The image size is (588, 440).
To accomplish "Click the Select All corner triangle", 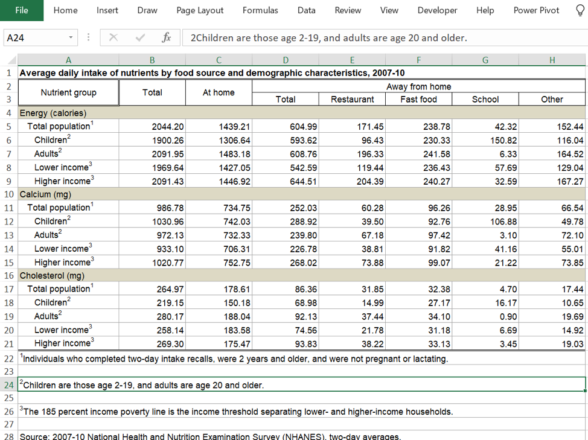I will click(x=10, y=60).
